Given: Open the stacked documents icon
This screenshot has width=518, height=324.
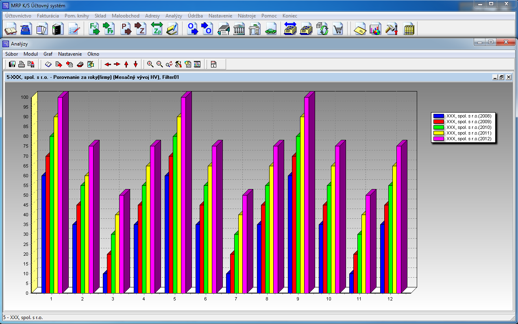Looking at the screenshot, I should tap(42, 29).
